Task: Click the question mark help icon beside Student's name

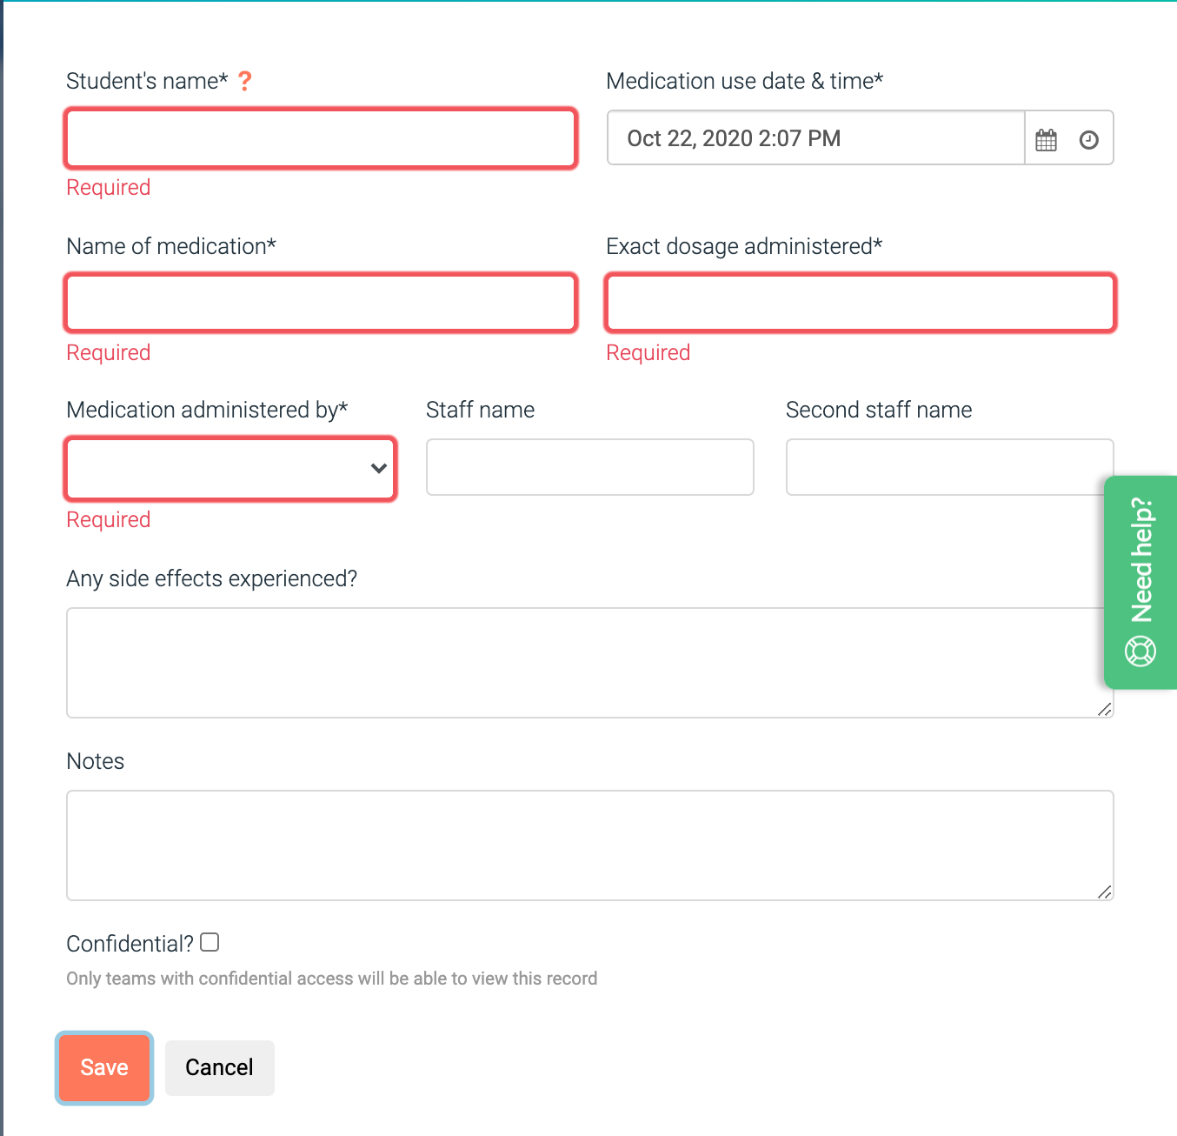Action: 246,81
